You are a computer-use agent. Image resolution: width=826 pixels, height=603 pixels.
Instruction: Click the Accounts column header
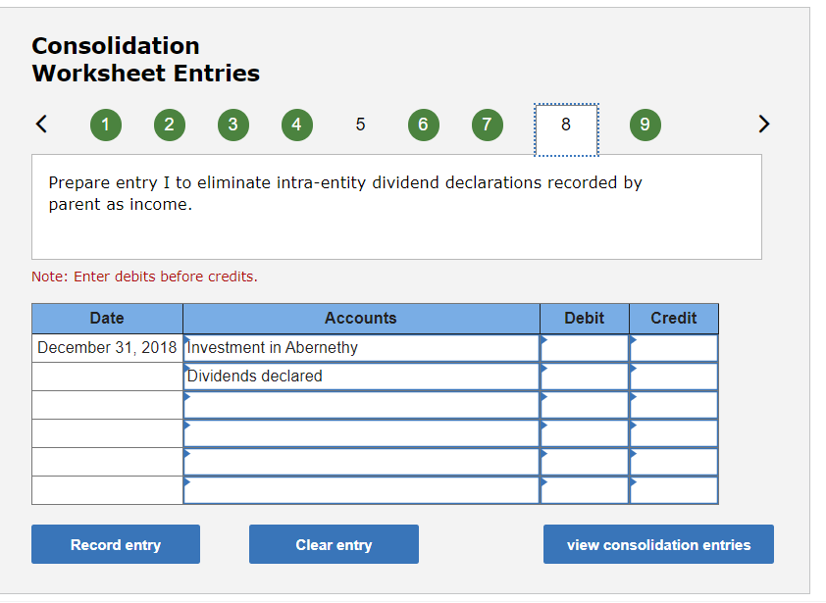click(361, 318)
